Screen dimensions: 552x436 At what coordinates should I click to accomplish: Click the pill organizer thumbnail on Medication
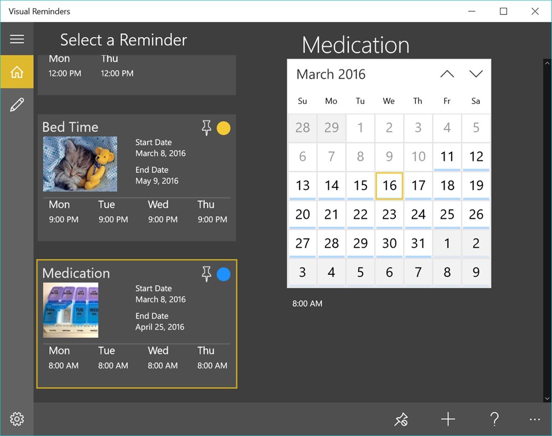(x=71, y=310)
